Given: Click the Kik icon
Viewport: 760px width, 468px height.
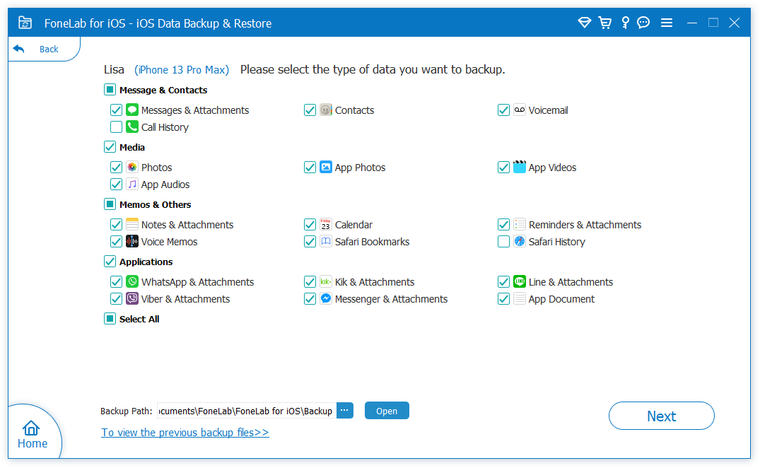Looking at the screenshot, I should click(326, 281).
